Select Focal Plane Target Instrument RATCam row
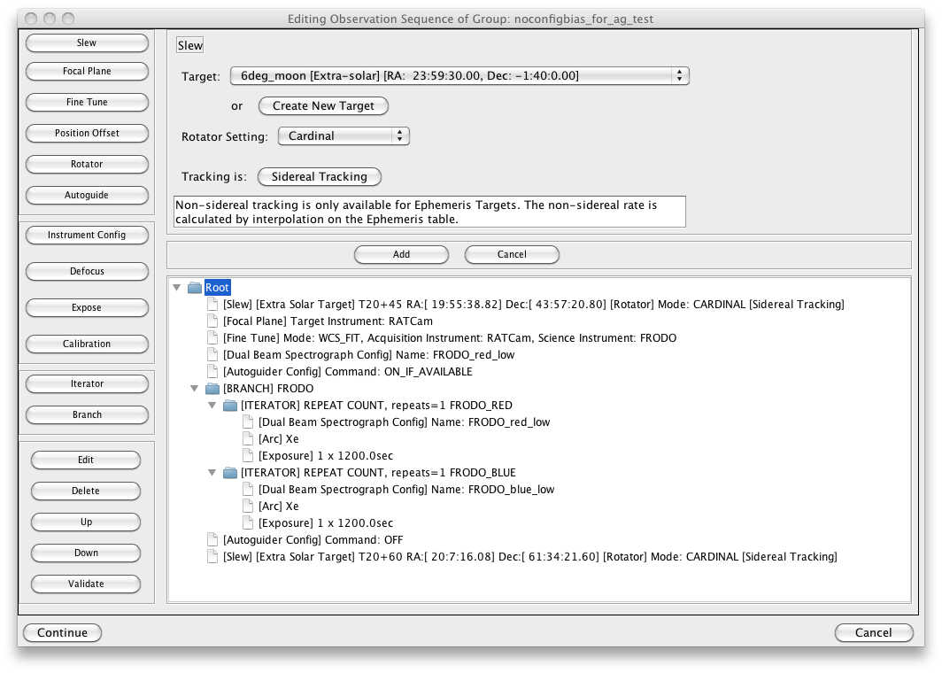This screenshot has height=673, width=942. [x=328, y=321]
